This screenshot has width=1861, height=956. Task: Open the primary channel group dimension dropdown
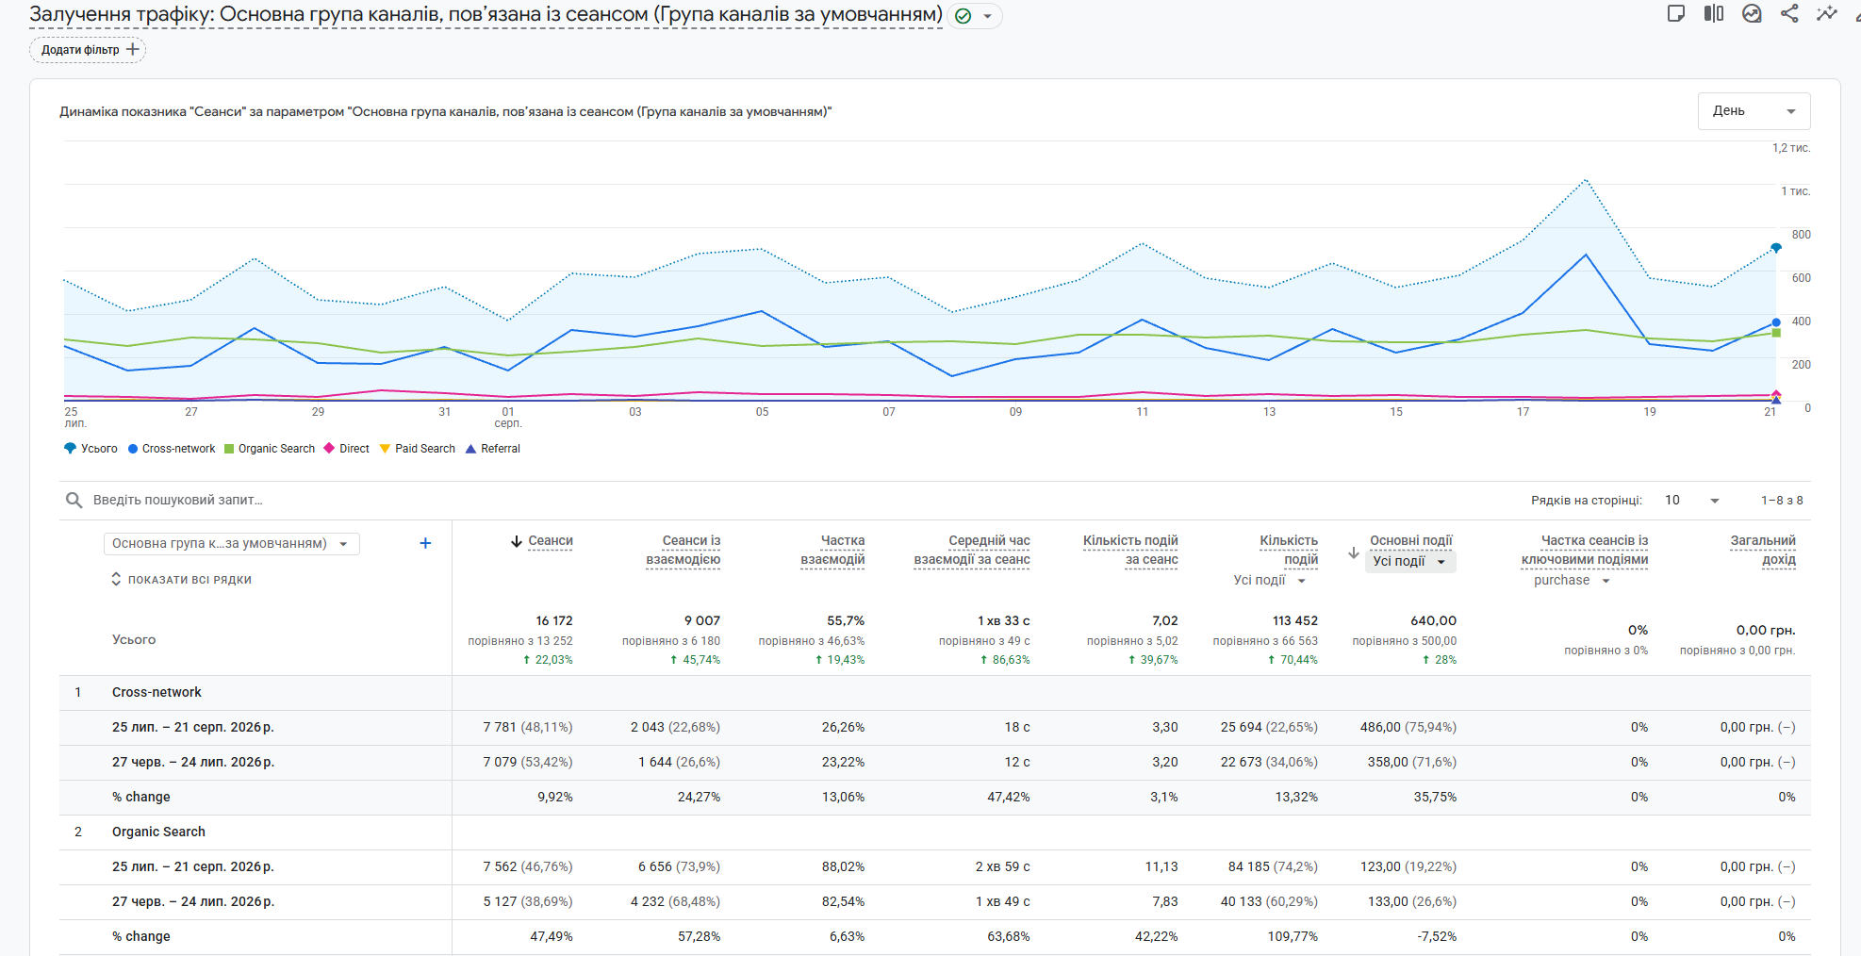(231, 544)
